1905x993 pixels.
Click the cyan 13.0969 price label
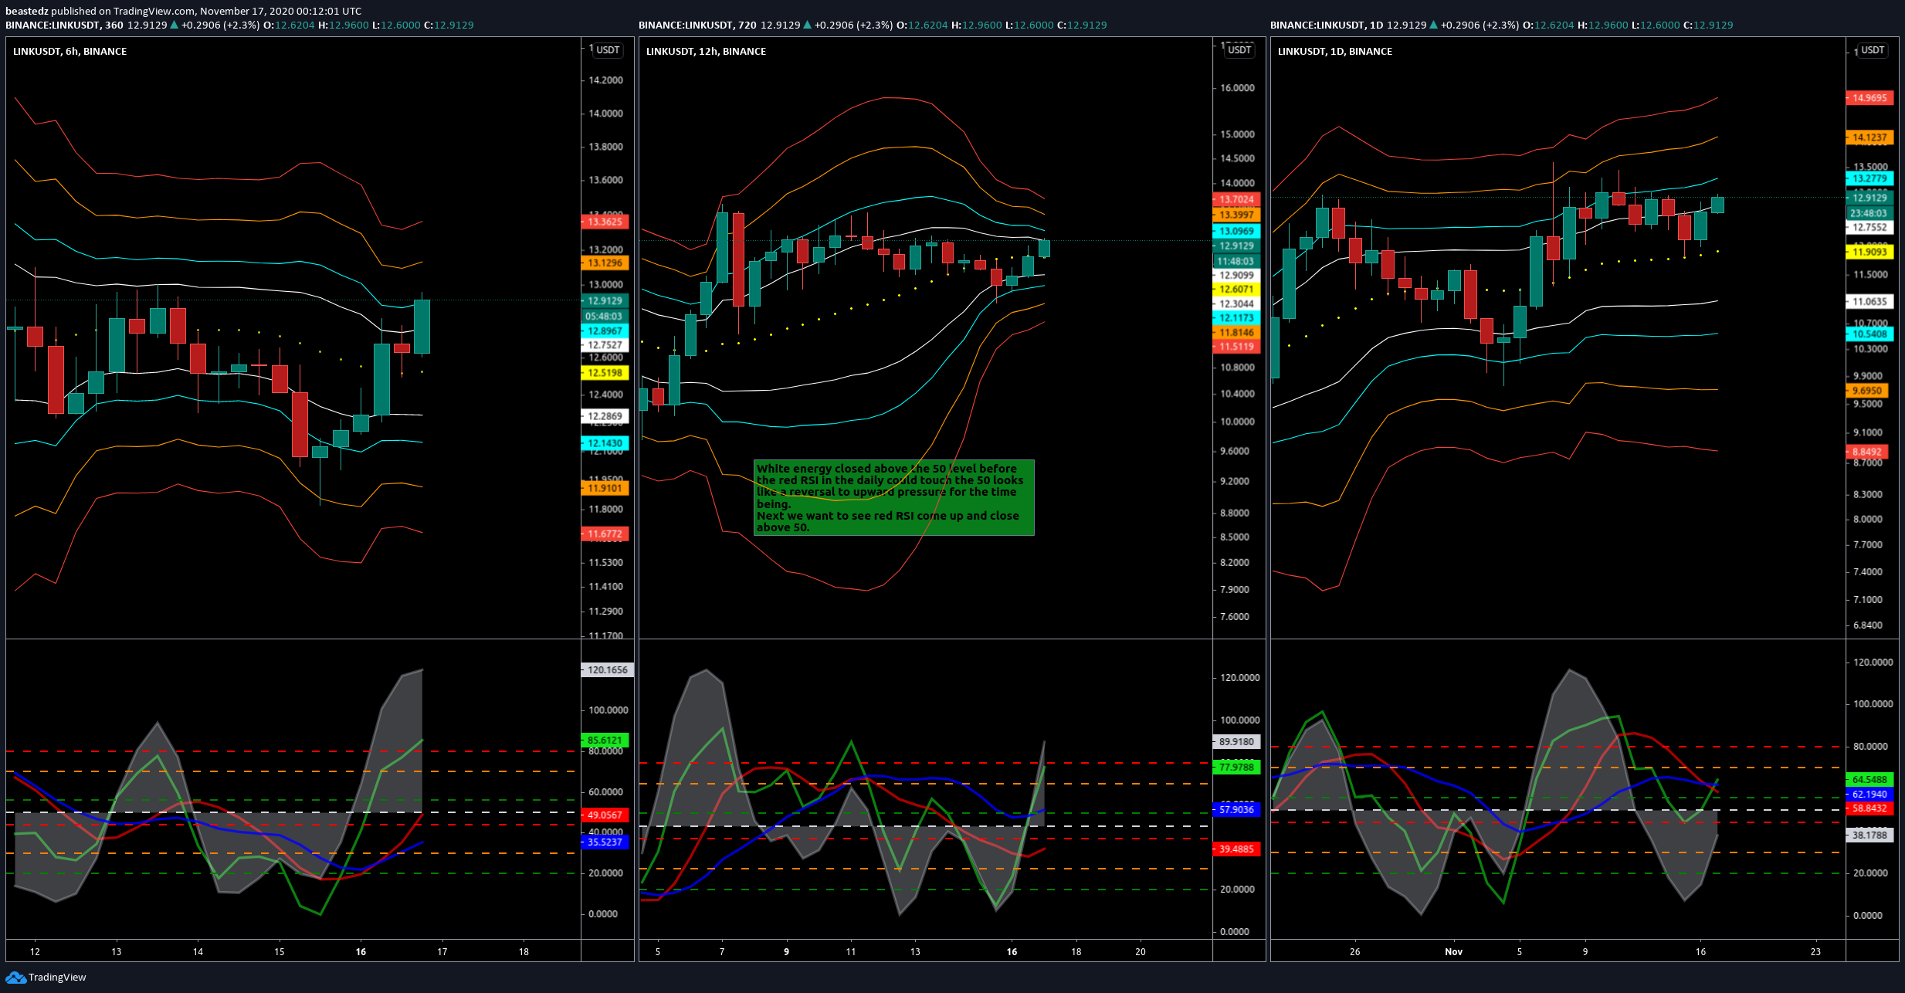tap(1236, 231)
